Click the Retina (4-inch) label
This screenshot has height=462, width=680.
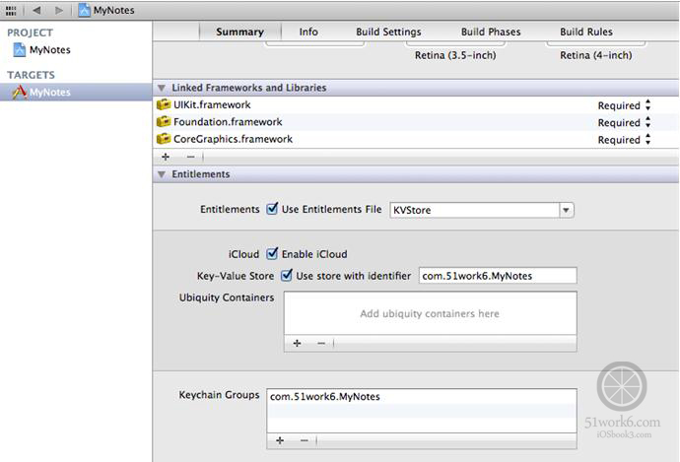click(x=596, y=55)
